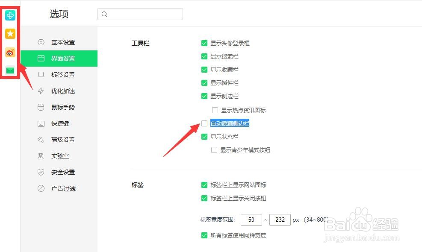Screen dimensions: 422x252
Task: Toggle 标签栏上显示网站图标 checkbox
Action: [204, 185]
